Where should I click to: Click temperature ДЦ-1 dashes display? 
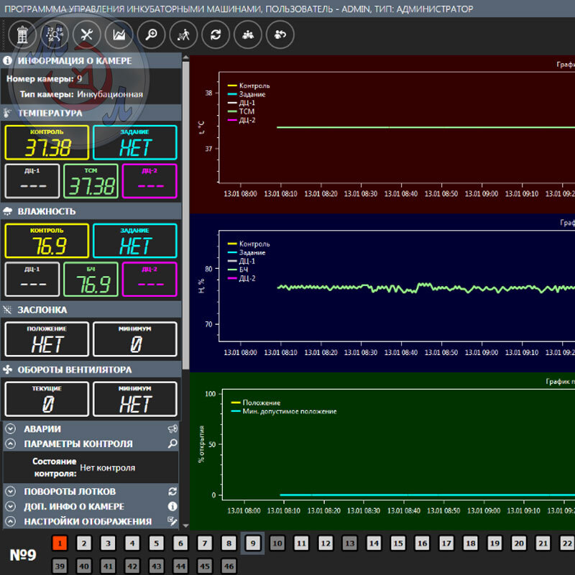tap(32, 181)
